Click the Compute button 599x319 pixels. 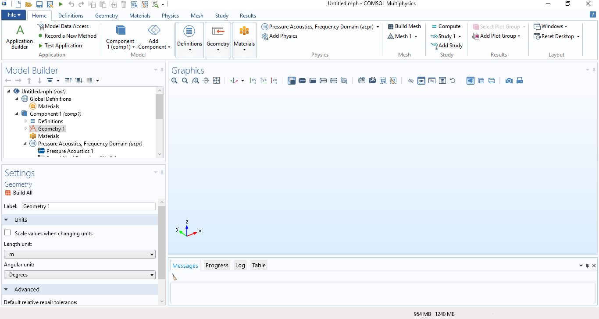[x=446, y=26]
